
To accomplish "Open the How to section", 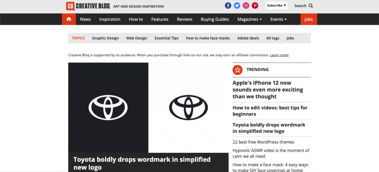I will pyautogui.click(x=136, y=19).
